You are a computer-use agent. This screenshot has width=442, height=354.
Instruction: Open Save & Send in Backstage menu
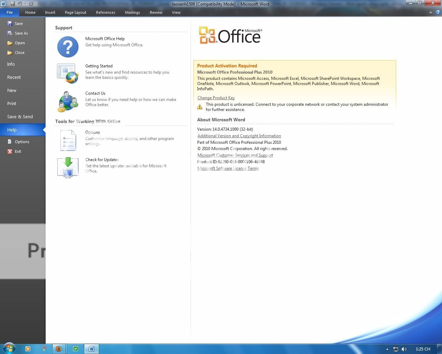(22, 117)
